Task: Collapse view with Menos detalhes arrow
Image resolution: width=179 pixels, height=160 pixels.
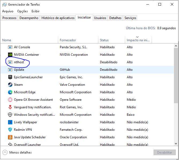Action: [x=5, y=152]
